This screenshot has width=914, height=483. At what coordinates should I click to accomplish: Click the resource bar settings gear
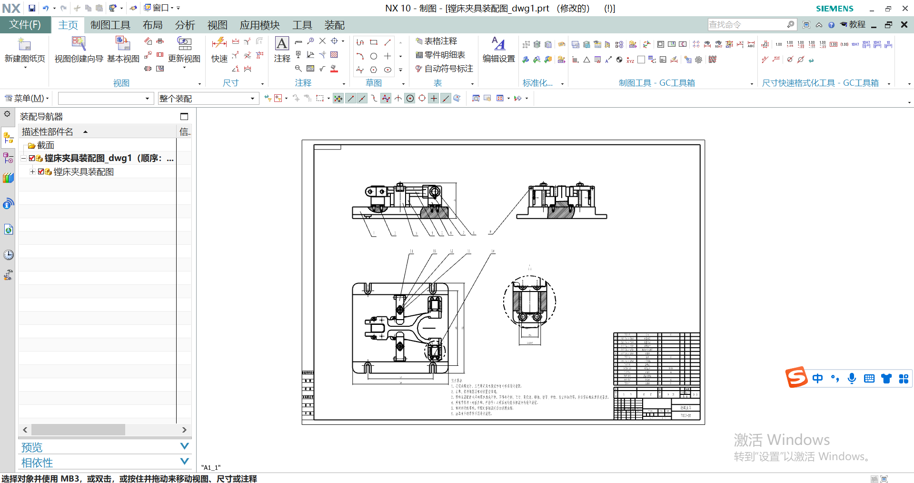click(x=7, y=114)
